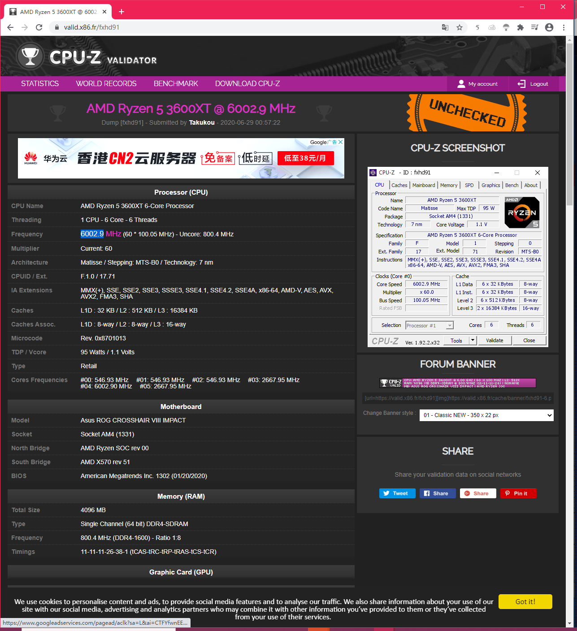The image size is (577, 631).
Task: Open the STATISTICS menu
Action: [x=40, y=83]
